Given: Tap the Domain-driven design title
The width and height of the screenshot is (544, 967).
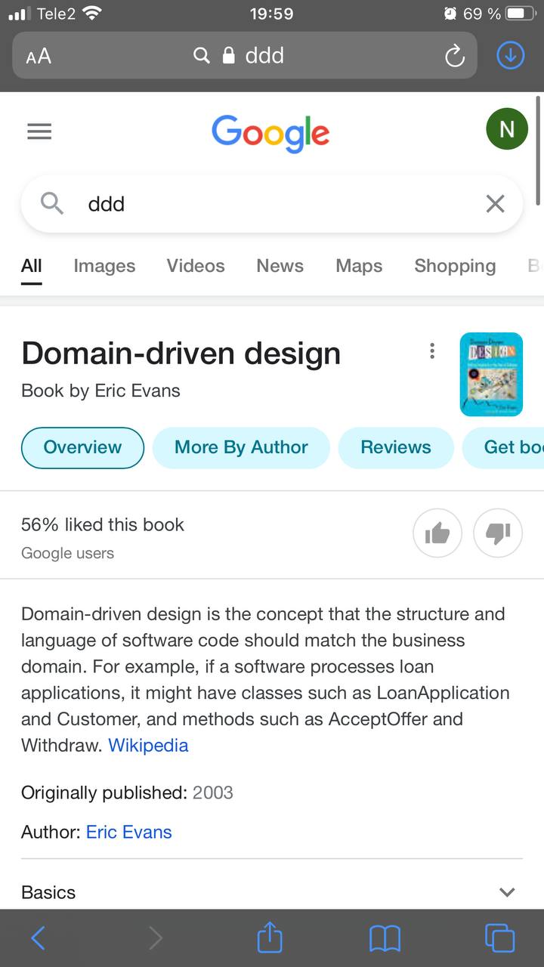Looking at the screenshot, I should pyautogui.click(x=181, y=353).
